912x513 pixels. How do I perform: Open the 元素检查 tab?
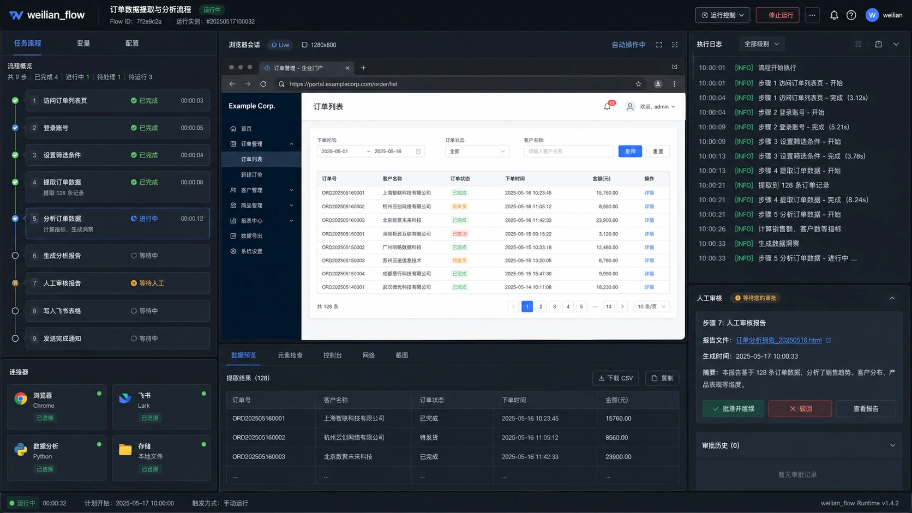tap(290, 355)
